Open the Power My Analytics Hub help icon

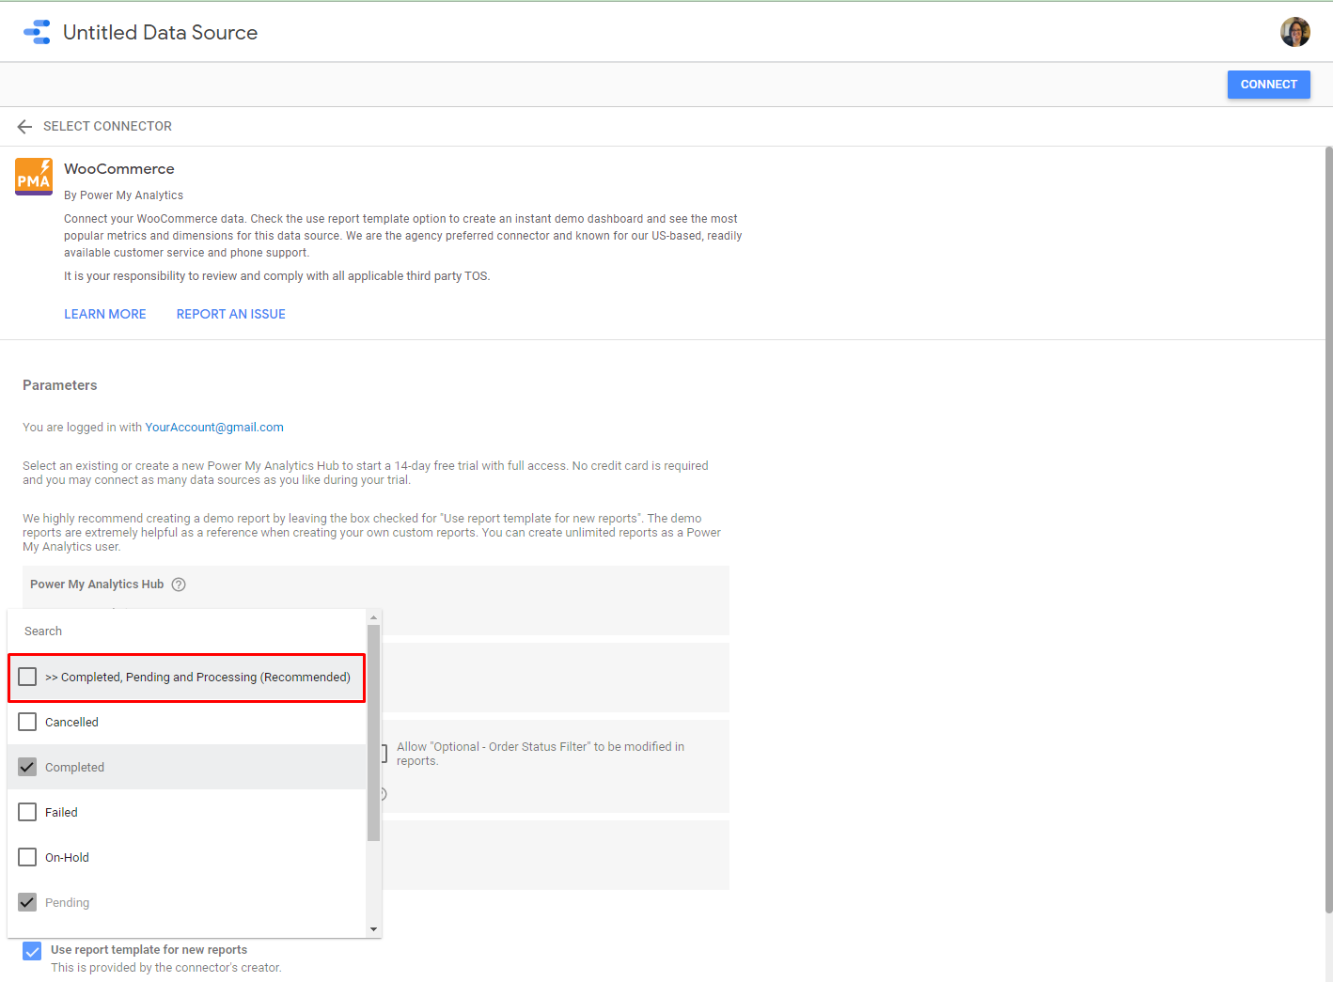tap(179, 585)
